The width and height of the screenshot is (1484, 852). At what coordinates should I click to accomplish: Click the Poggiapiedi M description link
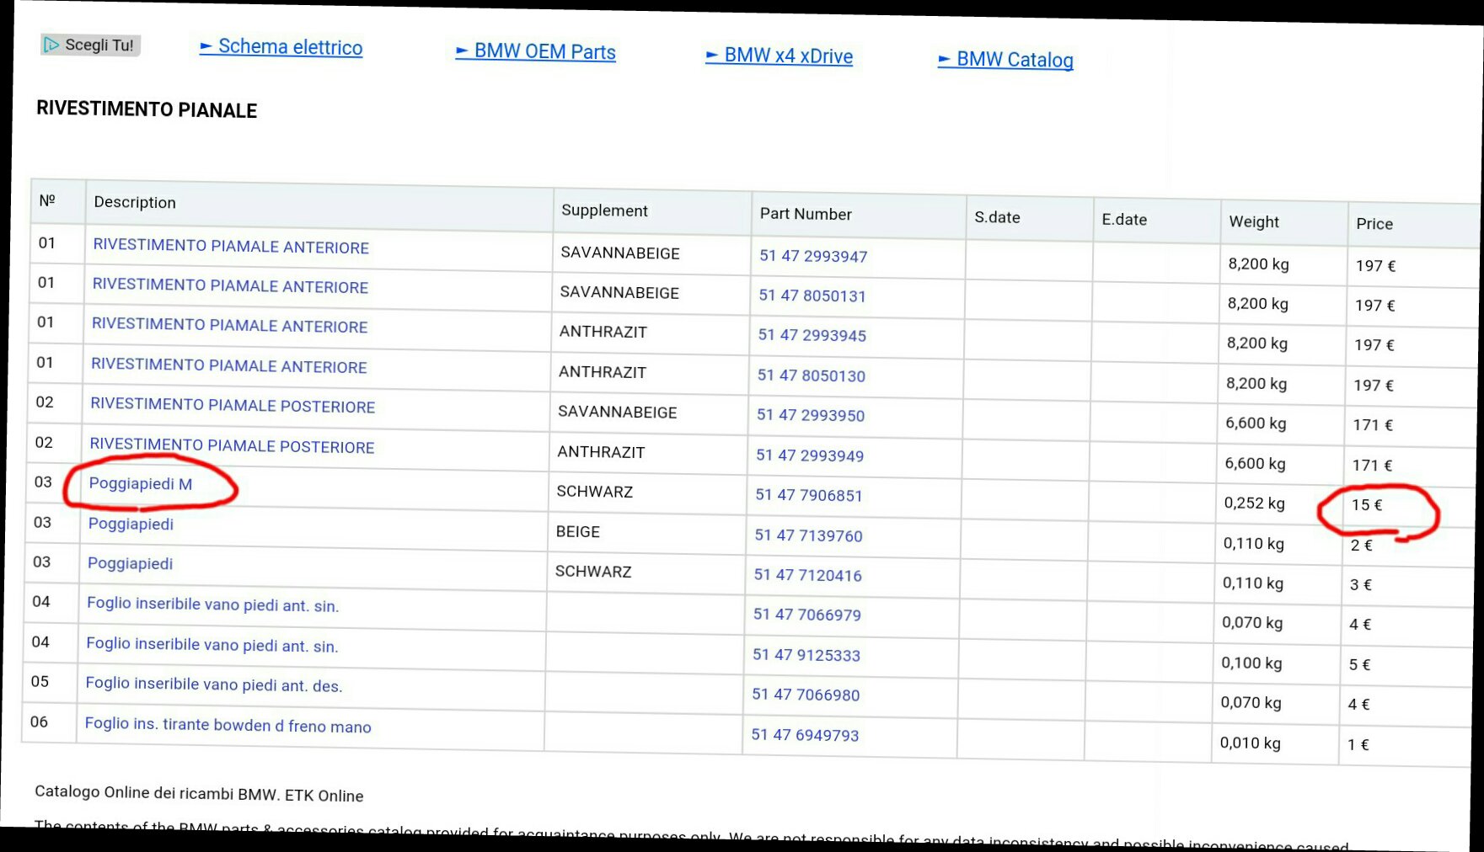tap(141, 484)
